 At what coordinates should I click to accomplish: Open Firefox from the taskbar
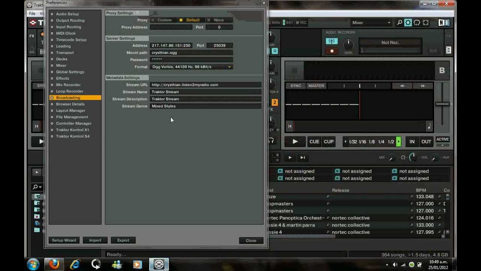click(x=54, y=264)
